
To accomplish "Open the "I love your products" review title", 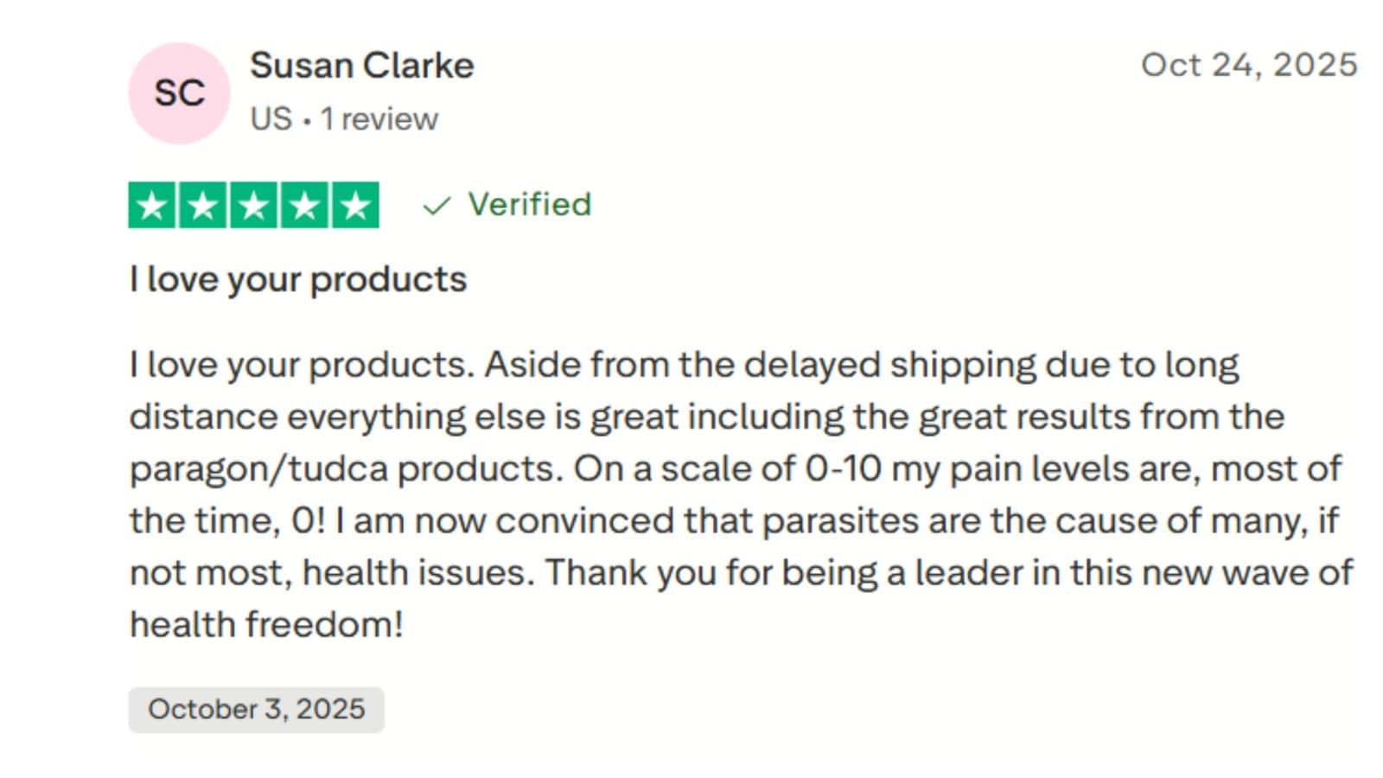I will click(297, 279).
